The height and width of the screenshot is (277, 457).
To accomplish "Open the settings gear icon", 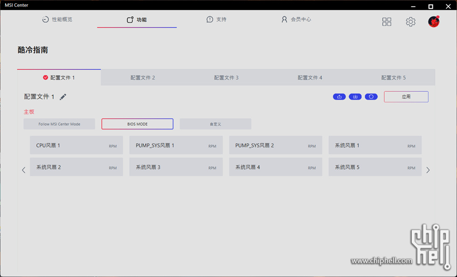I will click(410, 22).
